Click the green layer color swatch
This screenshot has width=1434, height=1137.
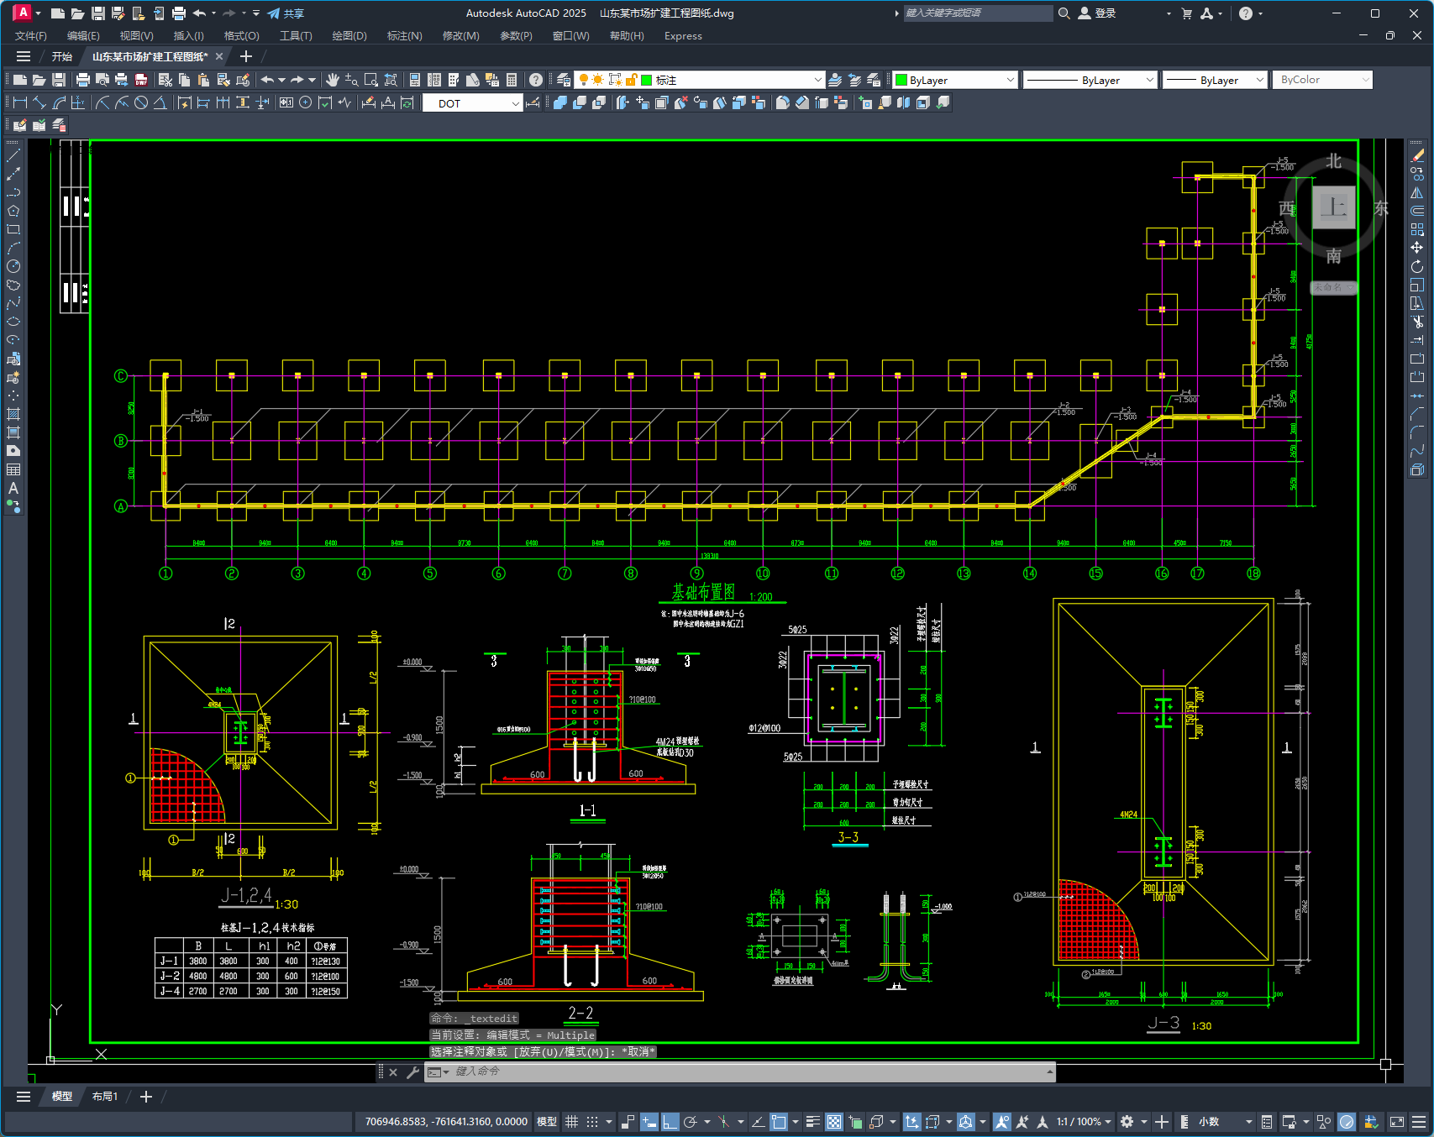[x=646, y=80]
